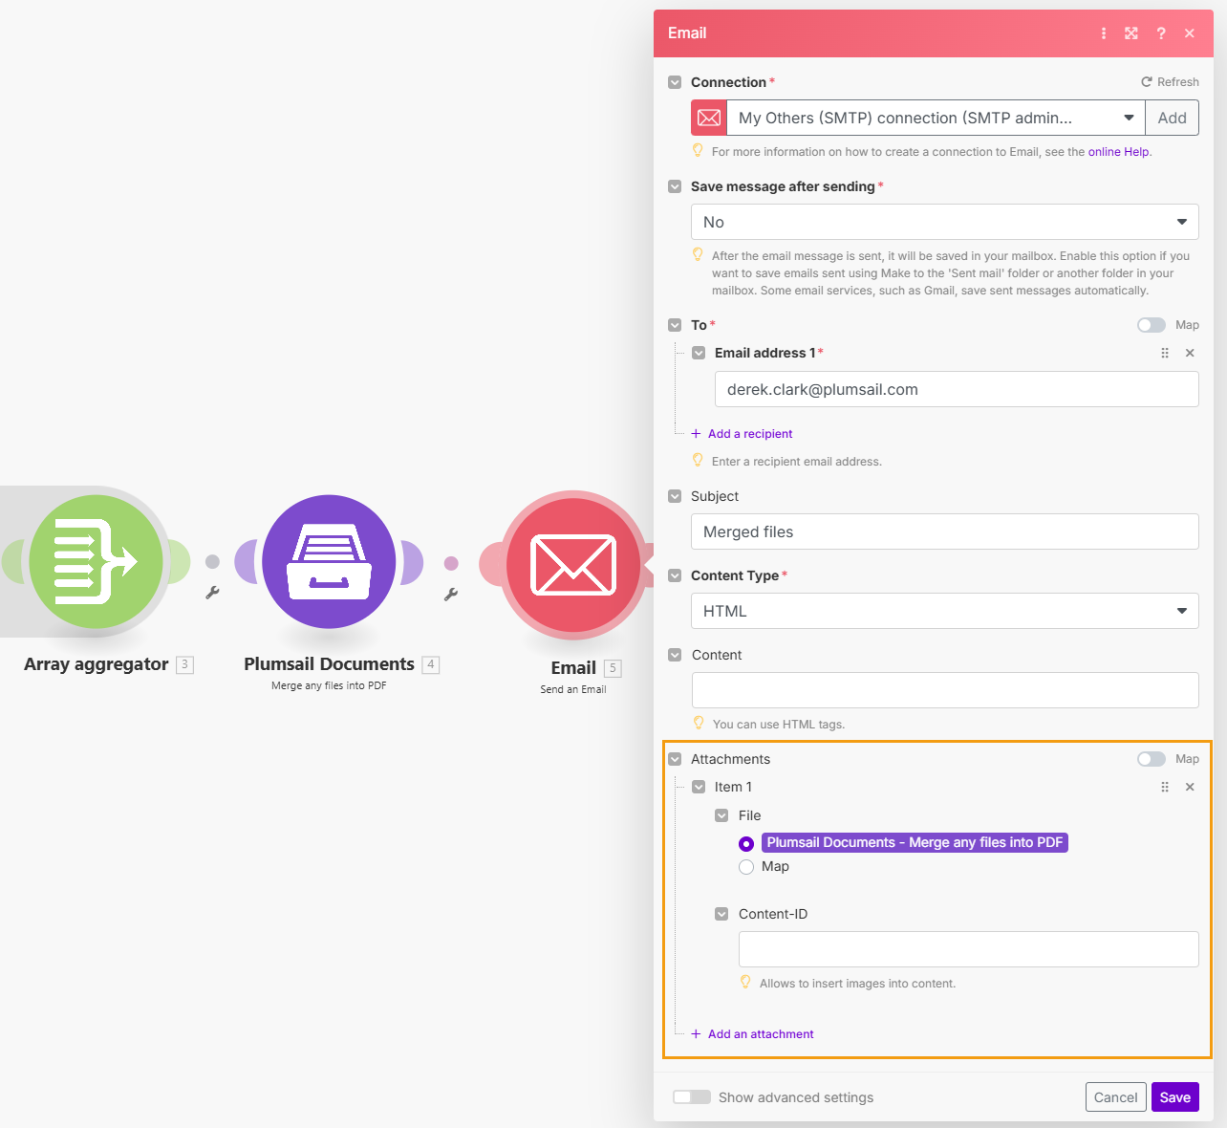Open the Connection dropdown
Screen dimensions: 1227x1128
pos(936,118)
